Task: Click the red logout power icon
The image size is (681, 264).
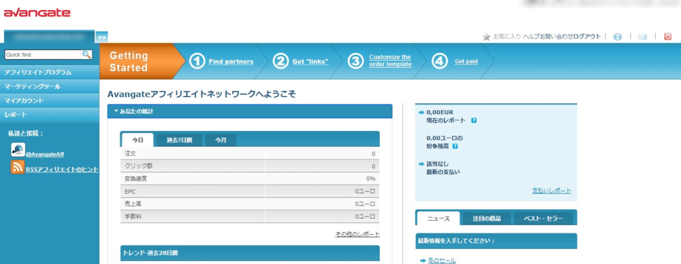Action: tap(668, 37)
